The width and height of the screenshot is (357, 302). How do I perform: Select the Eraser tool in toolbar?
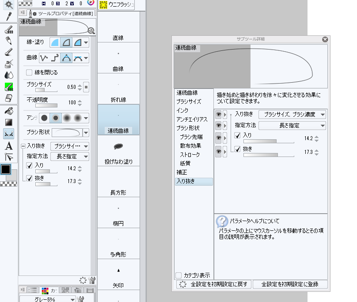8,98
